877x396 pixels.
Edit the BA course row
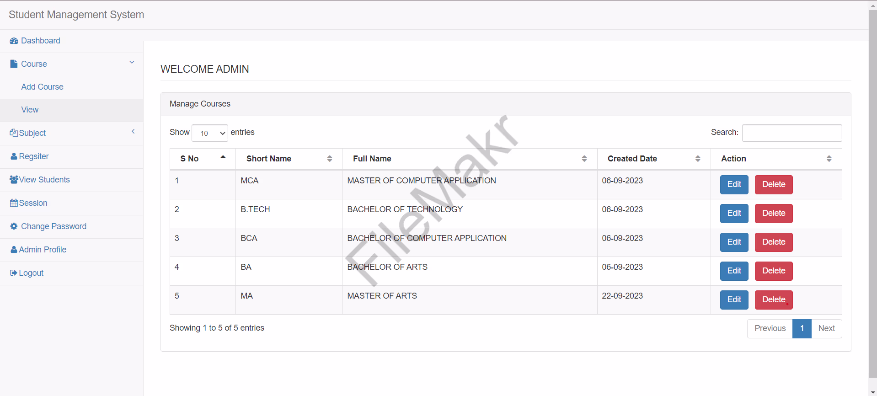click(x=734, y=271)
